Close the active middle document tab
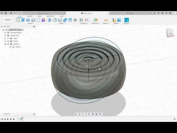This screenshot has width=177, height=133. tap(108, 13)
